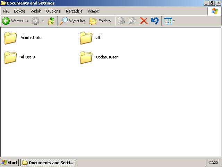222x167 pixels.
Task: Click the Wyszukaj magnifier search button
Action: 72,21
